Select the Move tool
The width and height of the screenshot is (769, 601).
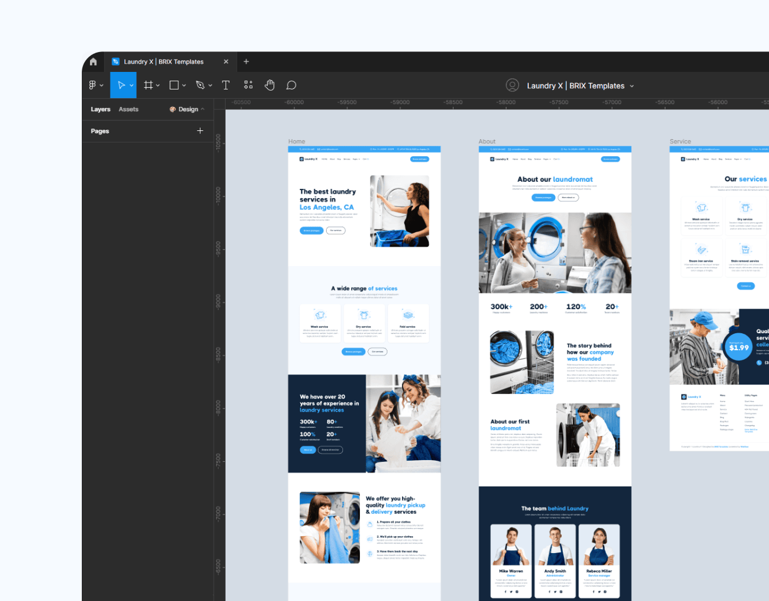point(120,85)
